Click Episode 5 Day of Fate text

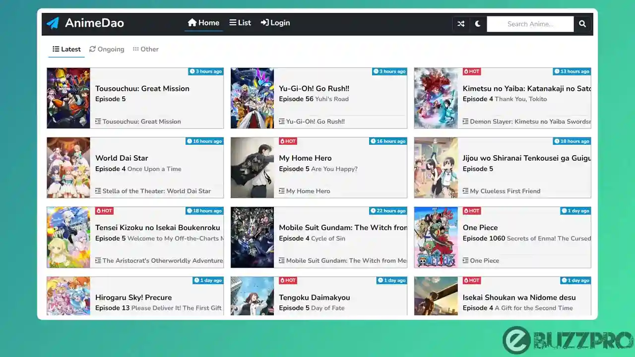point(312,308)
